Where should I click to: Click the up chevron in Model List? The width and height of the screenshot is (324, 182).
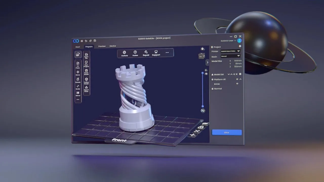231,74
